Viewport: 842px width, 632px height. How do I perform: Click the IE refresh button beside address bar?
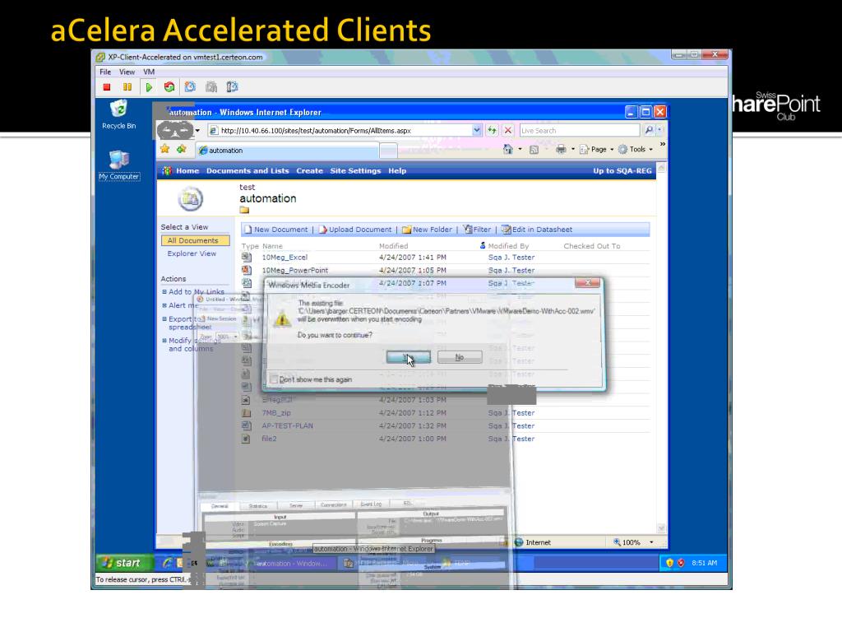(x=492, y=130)
